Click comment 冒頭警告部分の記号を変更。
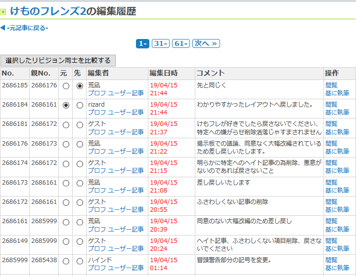 234,260
